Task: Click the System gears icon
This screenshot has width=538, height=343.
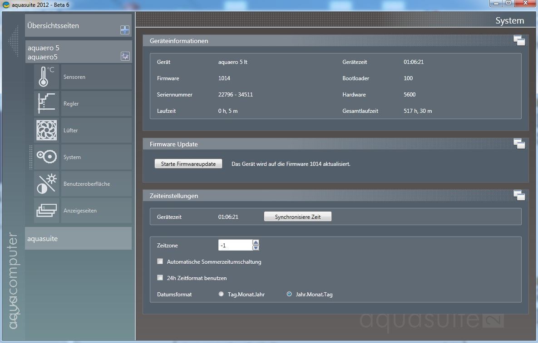Action: (x=46, y=157)
